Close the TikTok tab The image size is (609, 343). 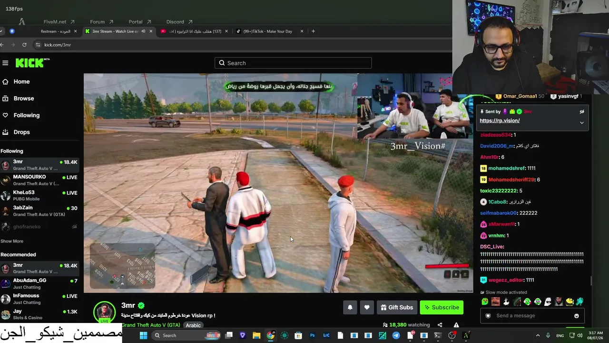pyautogui.click(x=302, y=31)
